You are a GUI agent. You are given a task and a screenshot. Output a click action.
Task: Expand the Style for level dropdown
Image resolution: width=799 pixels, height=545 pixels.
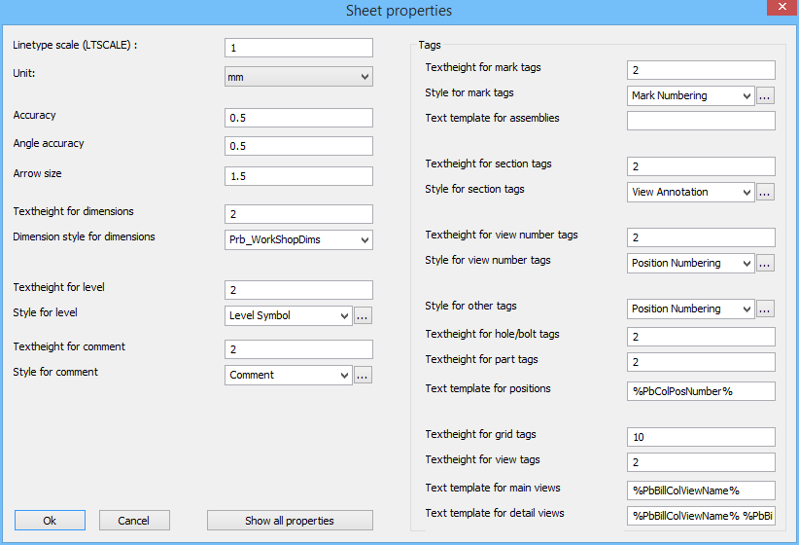click(x=288, y=315)
